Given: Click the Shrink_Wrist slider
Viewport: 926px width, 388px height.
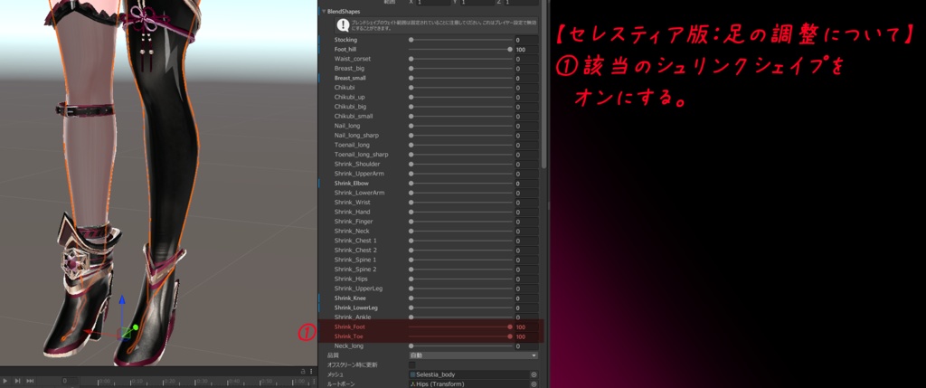Looking at the screenshot, I should click(x=460, y=203).
